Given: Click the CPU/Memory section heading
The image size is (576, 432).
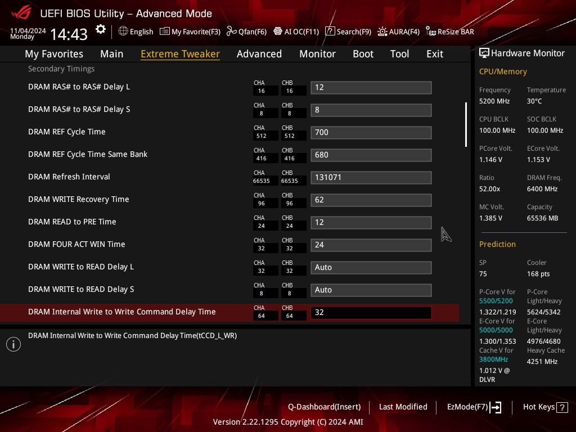Looking at the screenshot, I should [503, 71].
